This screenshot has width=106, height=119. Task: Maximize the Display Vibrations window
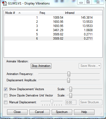click(88, 2)
